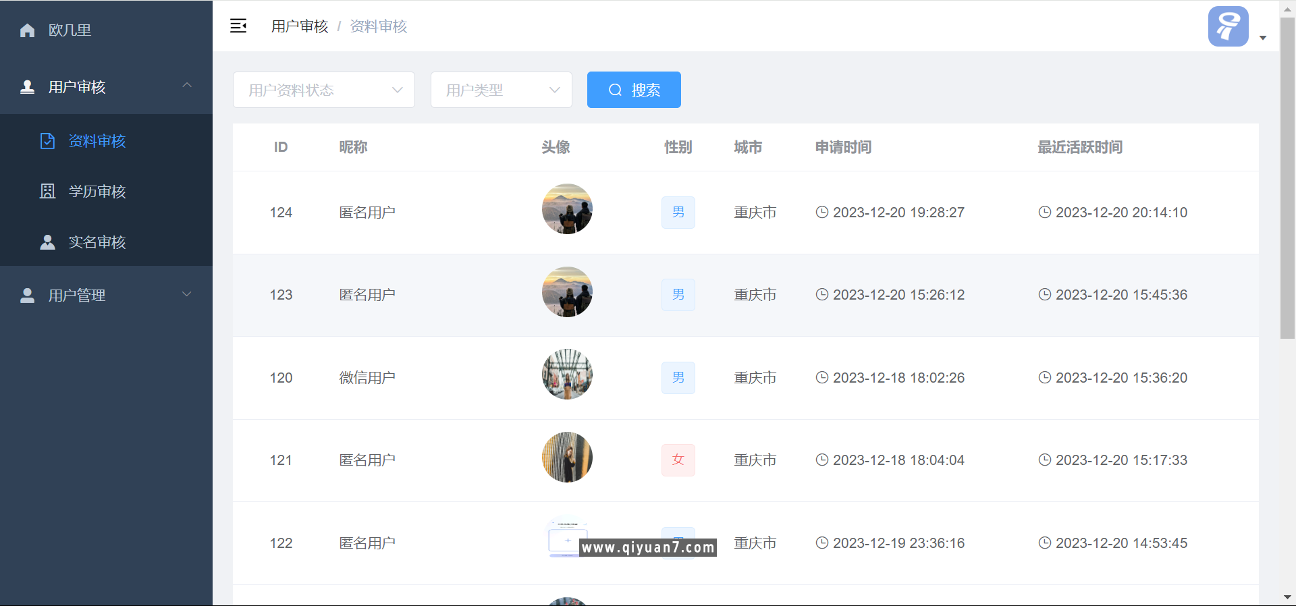Screen dimensions: 1296x606
Task: Open the account dropdown caret at top right
Action: (x=1263, y=38)
